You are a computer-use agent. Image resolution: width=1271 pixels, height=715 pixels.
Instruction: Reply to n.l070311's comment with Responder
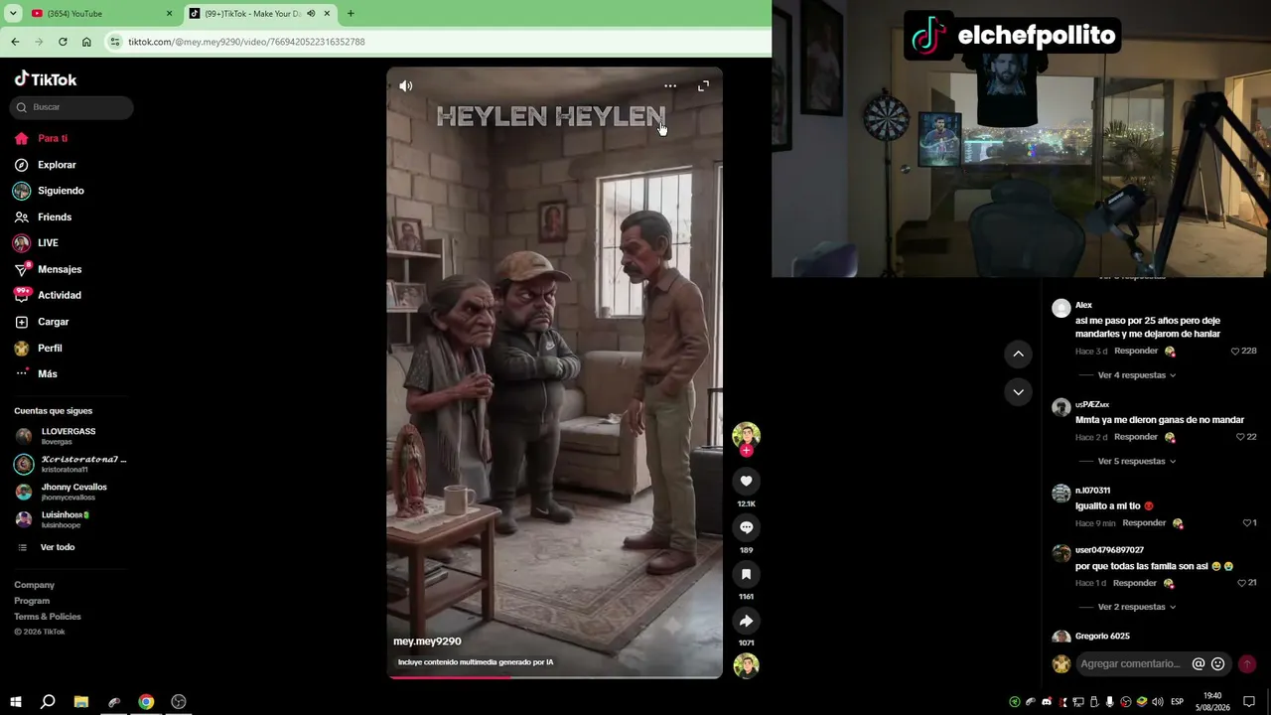[1144, 523]
